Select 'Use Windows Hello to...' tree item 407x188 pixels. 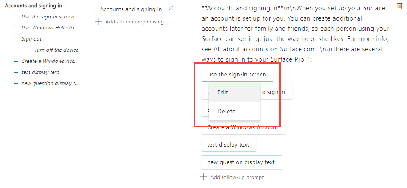point(50,28)
